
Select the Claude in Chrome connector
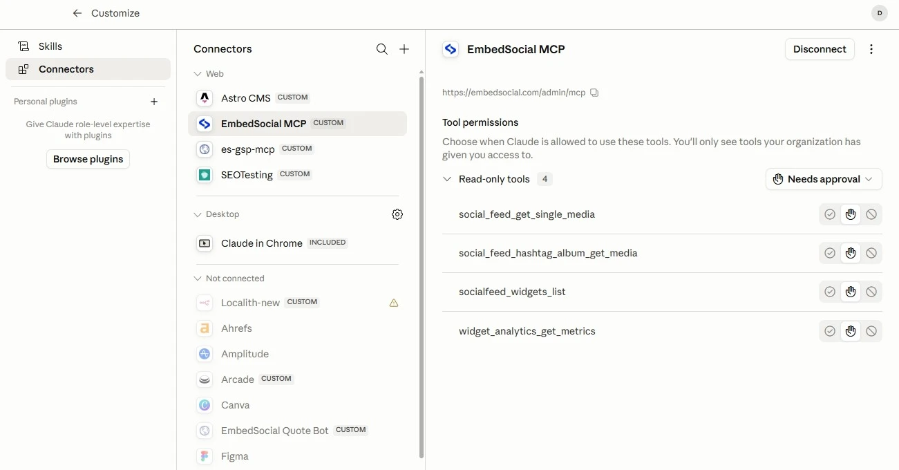[297, 243]
